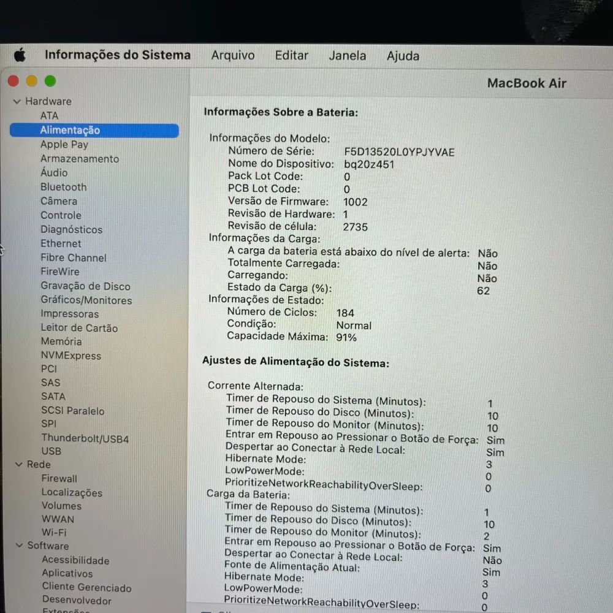Screen dimensions: 613x613
Task: Collapse the Hardware section
Action: coord(17,102)
